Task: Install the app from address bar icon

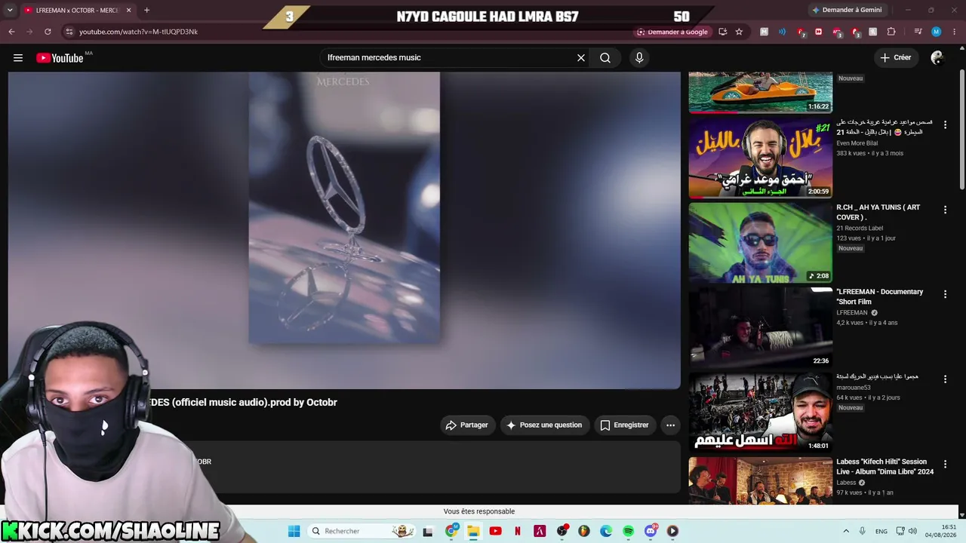Action: click(x=723, y=32)
